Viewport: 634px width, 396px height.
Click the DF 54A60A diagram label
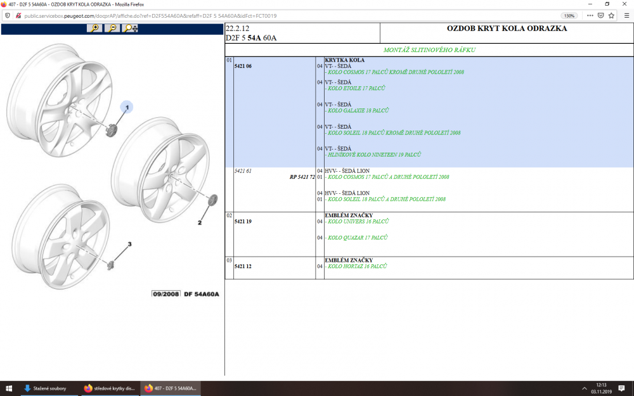[x=202, y=294]
